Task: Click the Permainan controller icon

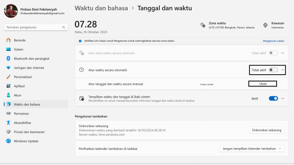Action: 8,113
